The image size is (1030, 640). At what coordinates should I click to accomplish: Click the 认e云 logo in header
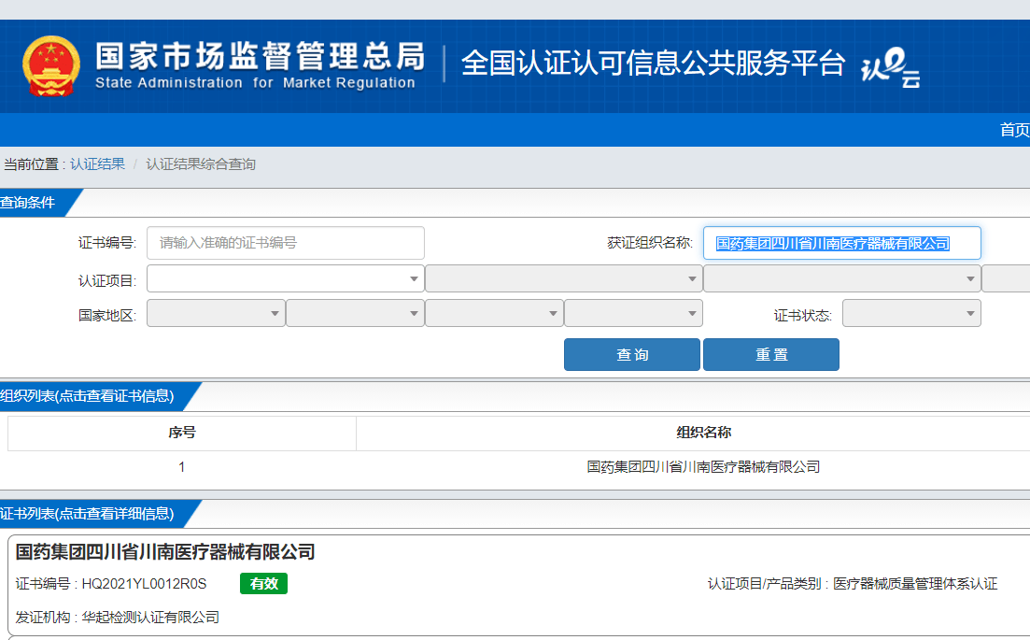pyautogui.click(x=891, y=67)
